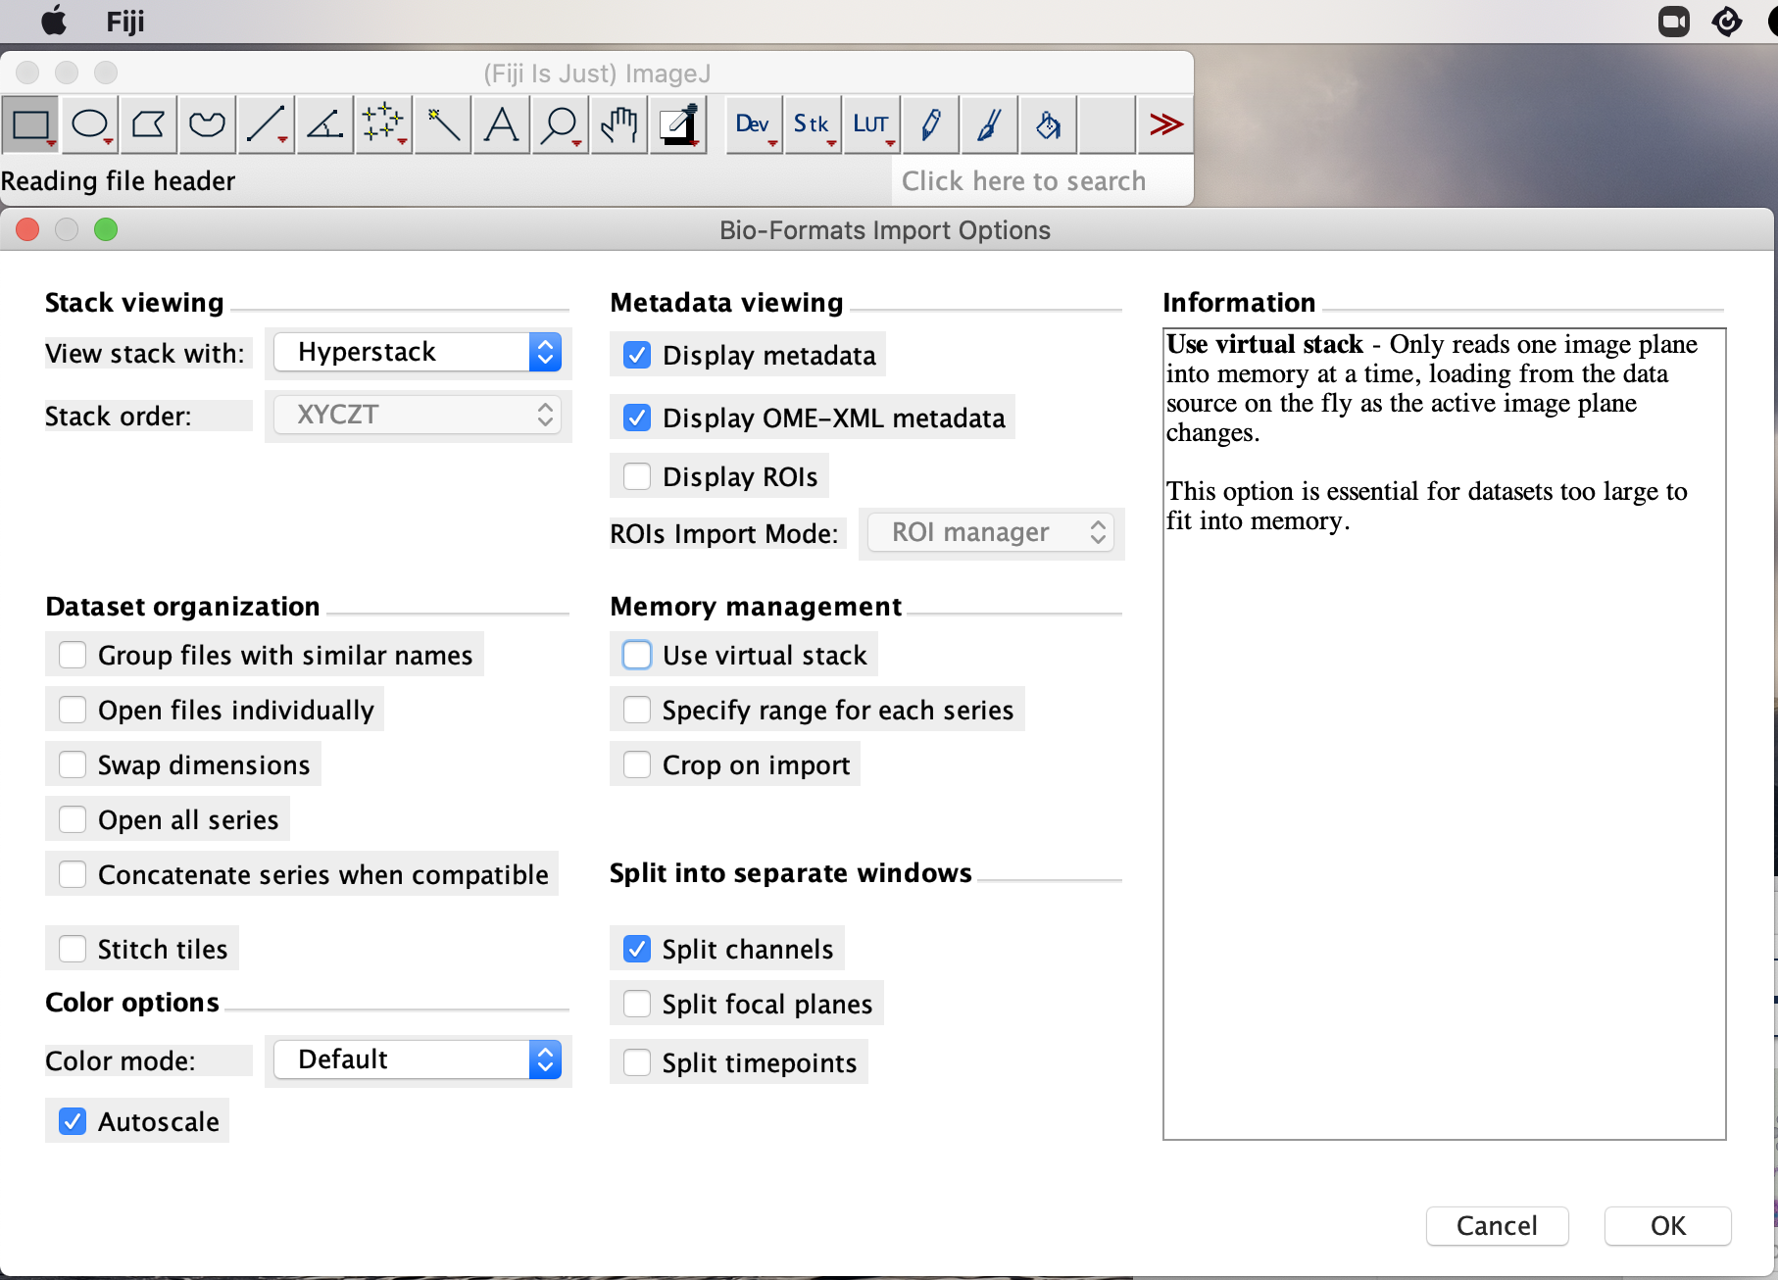Click the search field in ImageJ window
The image size is (1778, 1280).
(1043, 181)
